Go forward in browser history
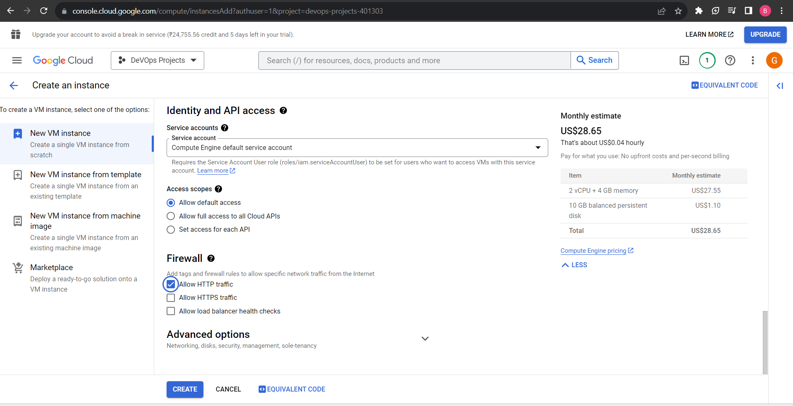This screenshot has width=793, height=406. click(27, 11)
